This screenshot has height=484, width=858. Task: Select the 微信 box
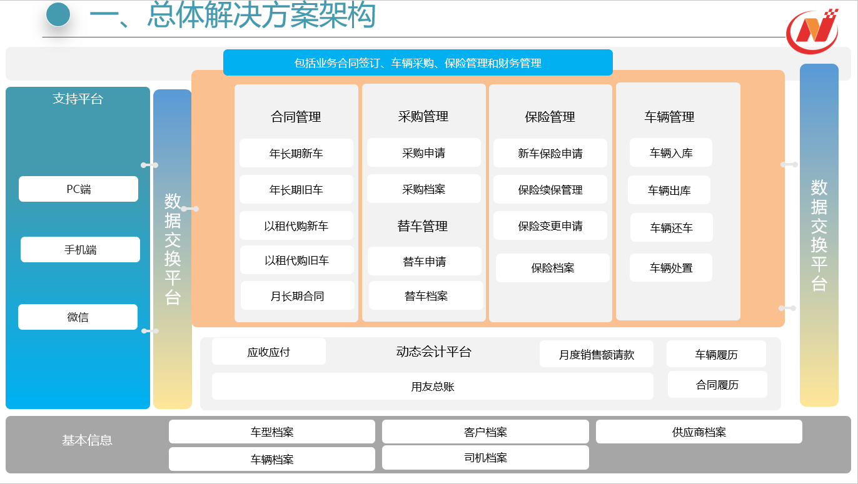[78, 317]
